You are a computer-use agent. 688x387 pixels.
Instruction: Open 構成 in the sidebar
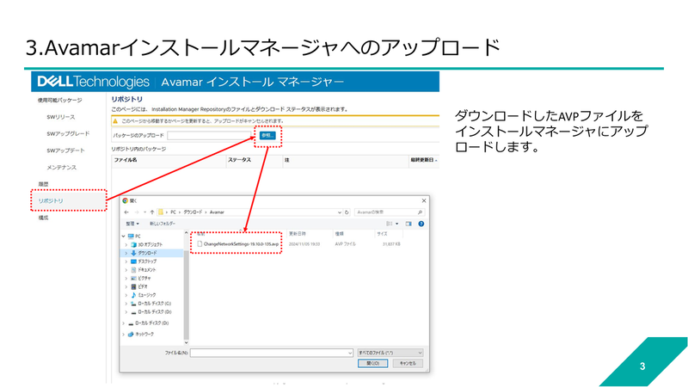tap(43, 218)
